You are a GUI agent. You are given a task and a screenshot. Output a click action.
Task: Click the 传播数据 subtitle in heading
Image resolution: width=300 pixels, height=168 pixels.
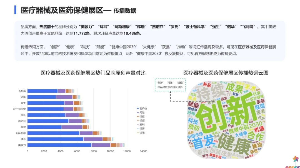[x=125, y=11]
